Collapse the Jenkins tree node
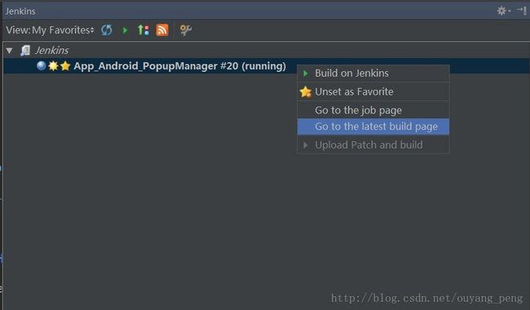 (10, 51)
